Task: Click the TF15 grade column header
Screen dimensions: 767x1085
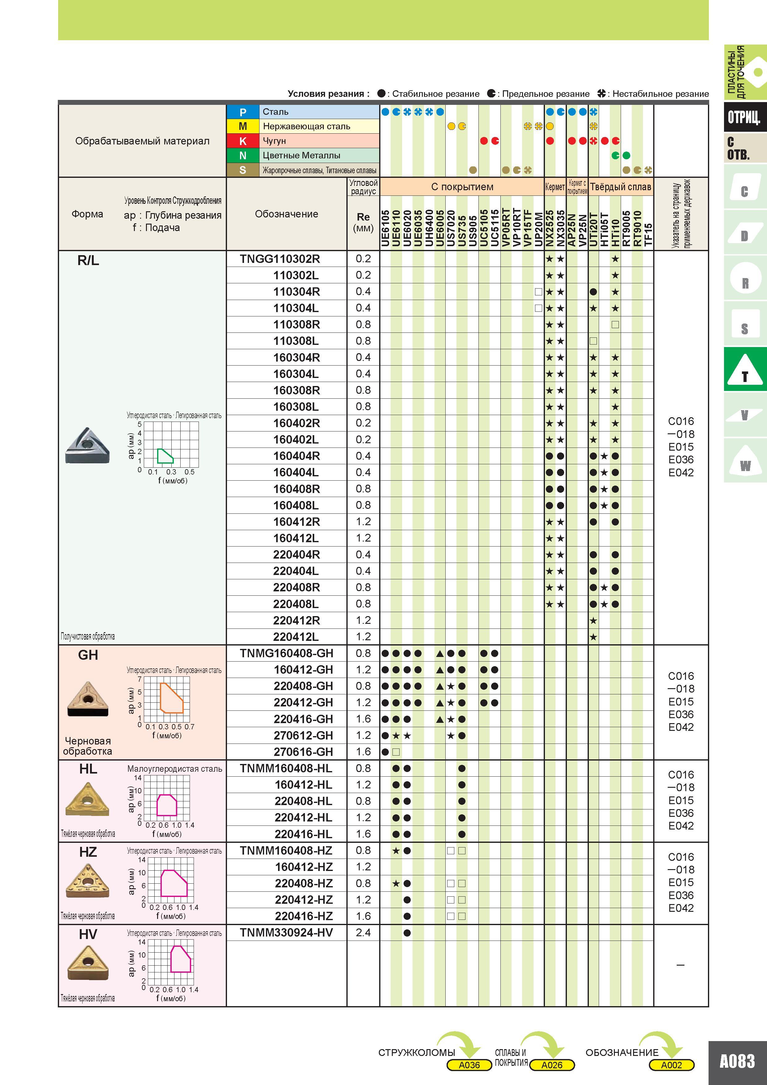Action: [648, 235]
